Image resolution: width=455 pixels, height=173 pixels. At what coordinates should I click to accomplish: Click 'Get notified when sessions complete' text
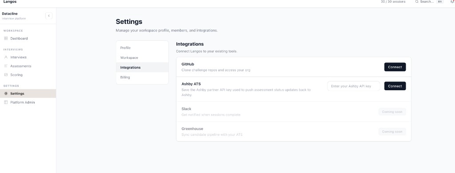[x=211, y=115]
